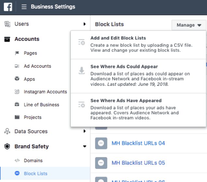Click the Line of Business briefcase icon
207x182 pixels.
click(x=17, y=105)
